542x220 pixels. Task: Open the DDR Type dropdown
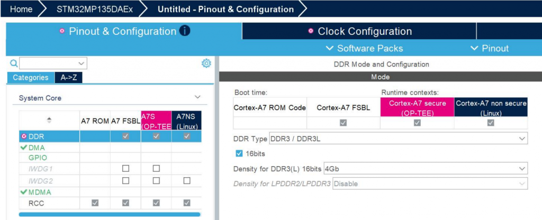pyautogui.click(x=398, y=138)
